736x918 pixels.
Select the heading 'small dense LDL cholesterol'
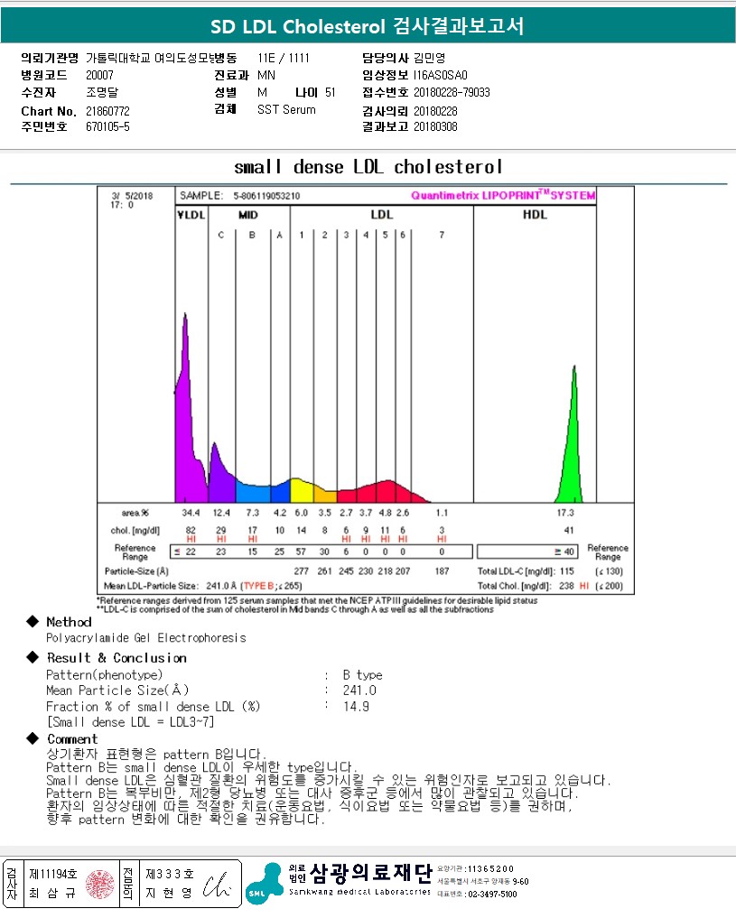[368, 167]
